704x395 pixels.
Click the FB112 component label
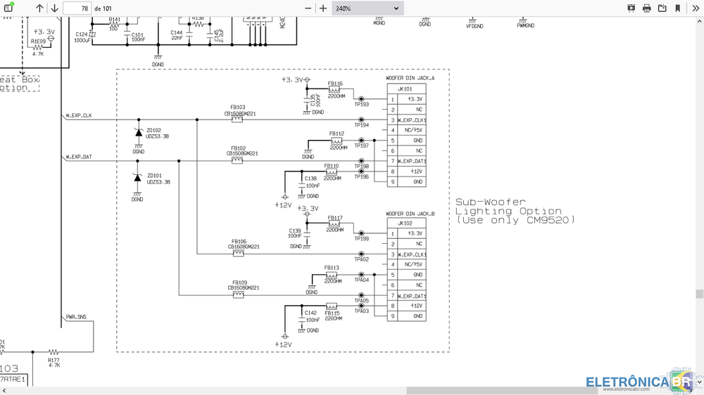coord(337,134)
